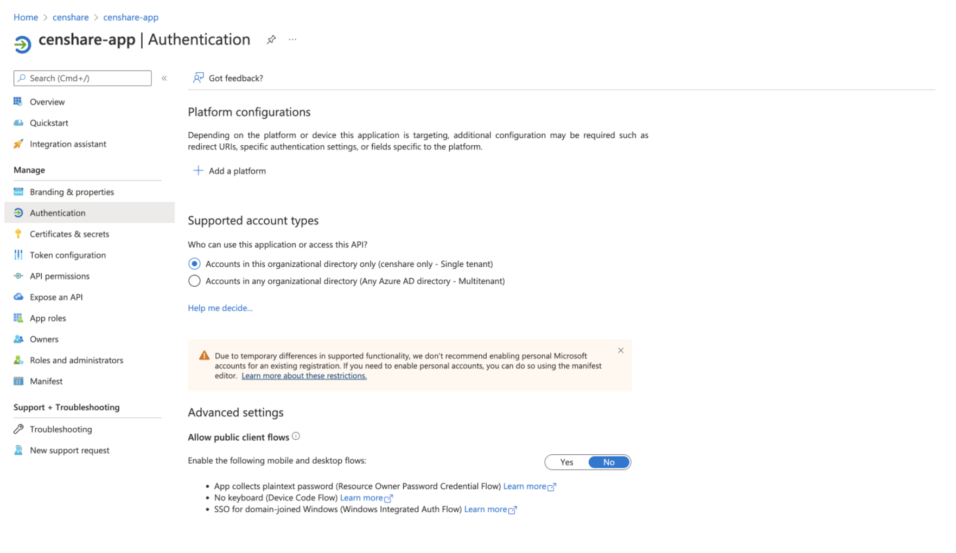Click the Got feedback icon

199,78
